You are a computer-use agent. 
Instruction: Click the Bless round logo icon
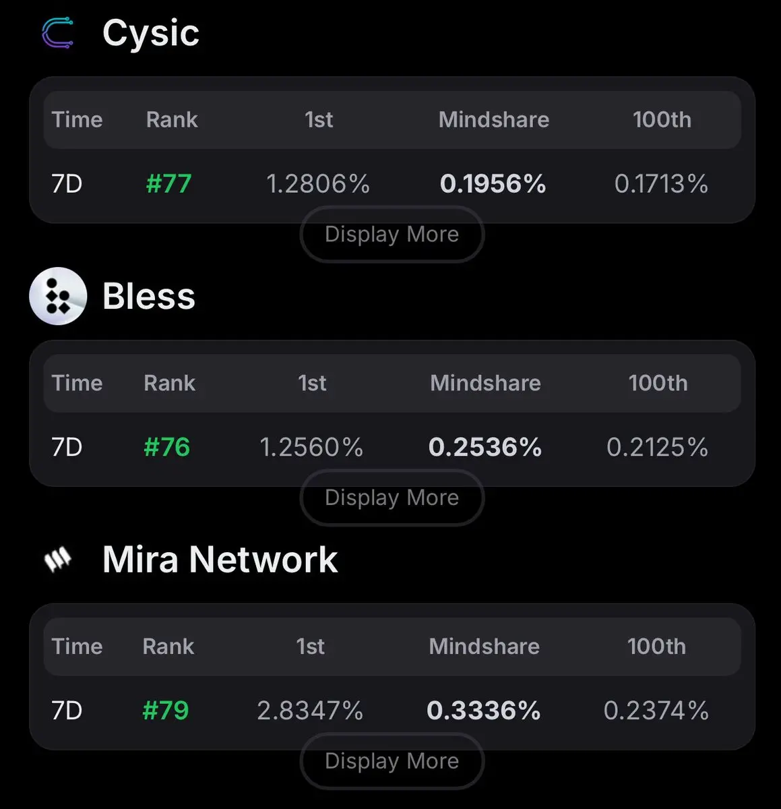[x=58, y=296]
